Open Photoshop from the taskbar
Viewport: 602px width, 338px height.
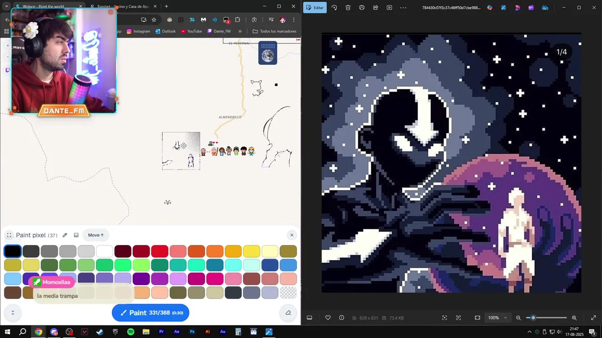coord(192,332)
